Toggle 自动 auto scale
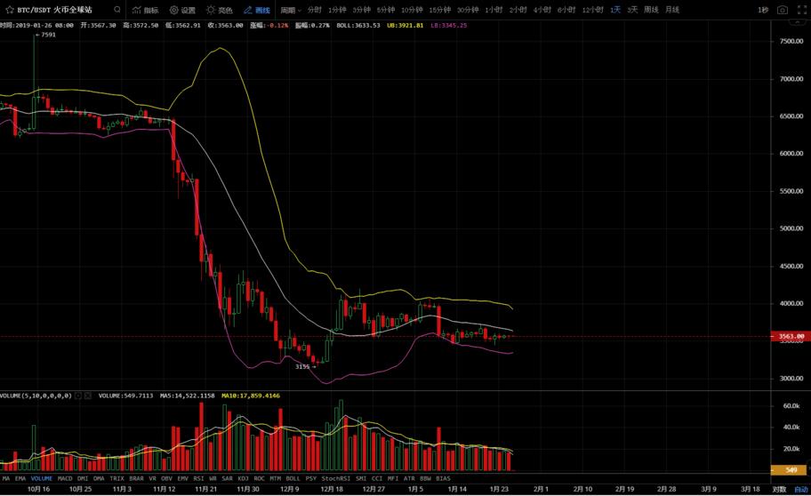Image resolution: width=811 pixels, height=496 pixels. pyautogui.click(x=800, y=489)
